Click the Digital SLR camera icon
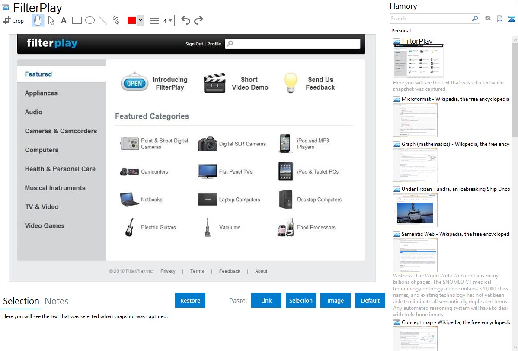The image size is (518, 351). click(x=208, y=144)
